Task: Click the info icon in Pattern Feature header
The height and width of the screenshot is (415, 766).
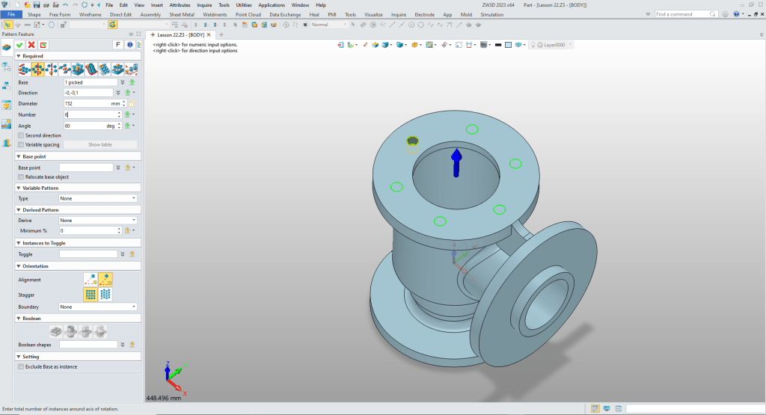Action: click(129, 45)
